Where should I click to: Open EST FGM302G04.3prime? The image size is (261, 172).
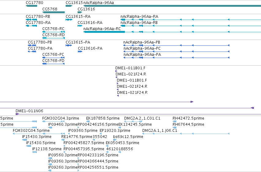pyautogui.click(x=61, y=118)
